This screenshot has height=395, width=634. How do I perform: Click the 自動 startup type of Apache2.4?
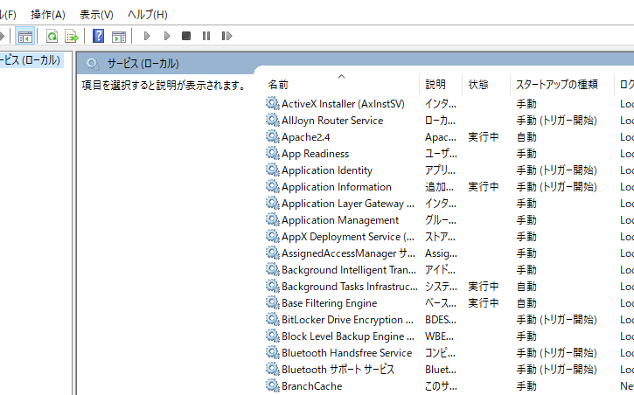tap(526, 137)
